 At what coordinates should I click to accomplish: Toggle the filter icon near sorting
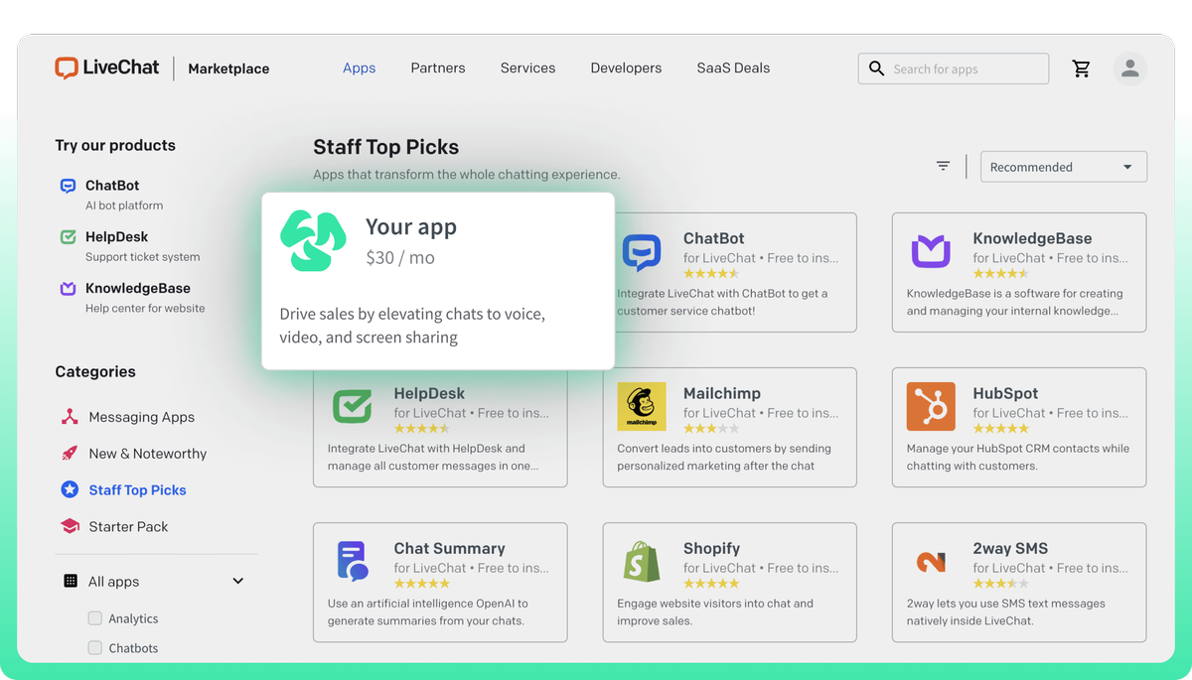point(943,166)
